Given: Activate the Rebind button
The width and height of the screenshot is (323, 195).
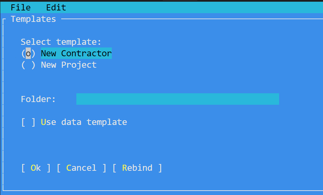Looking at the screenshot, I should [x=137, y=168].
